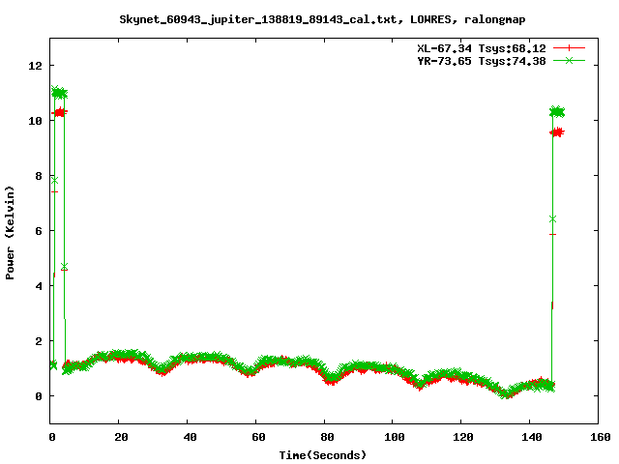Click the y-axis tick label 4
Image resolution: width=619 pixels, height=464 pixels.
[39, 286]
